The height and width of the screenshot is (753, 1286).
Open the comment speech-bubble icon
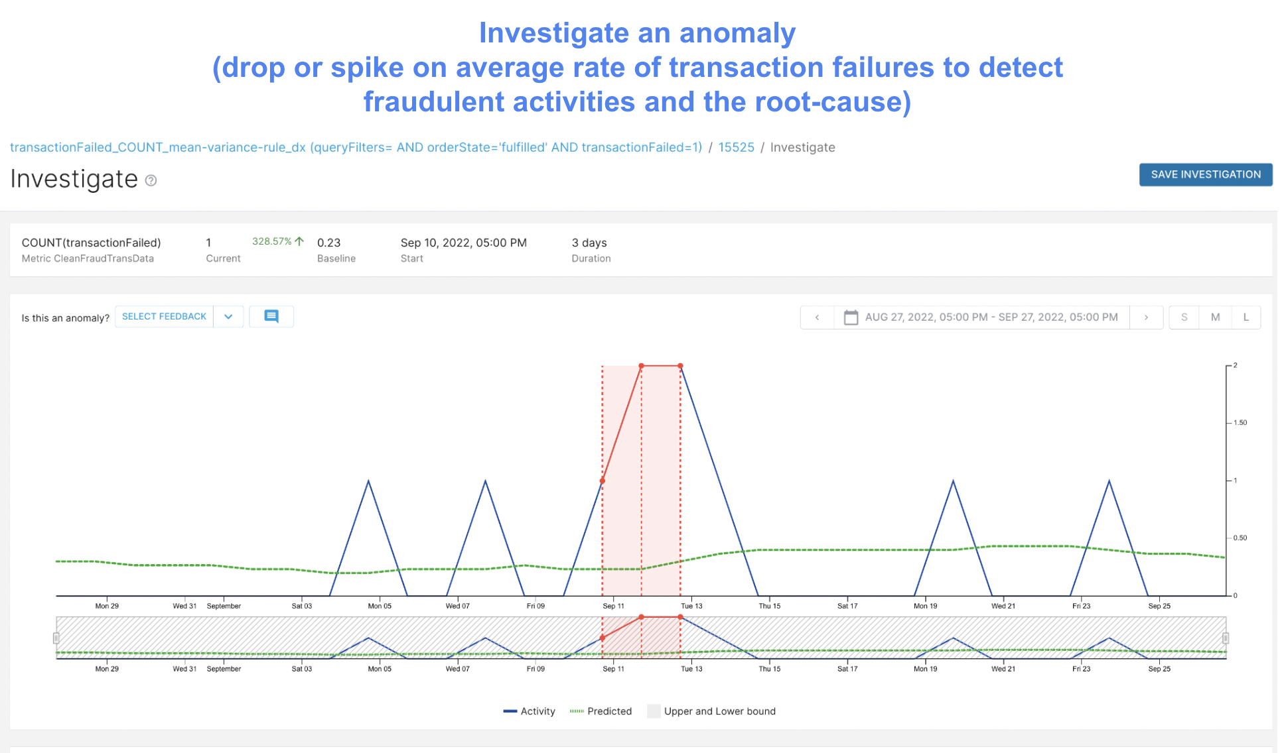(271, 316)
